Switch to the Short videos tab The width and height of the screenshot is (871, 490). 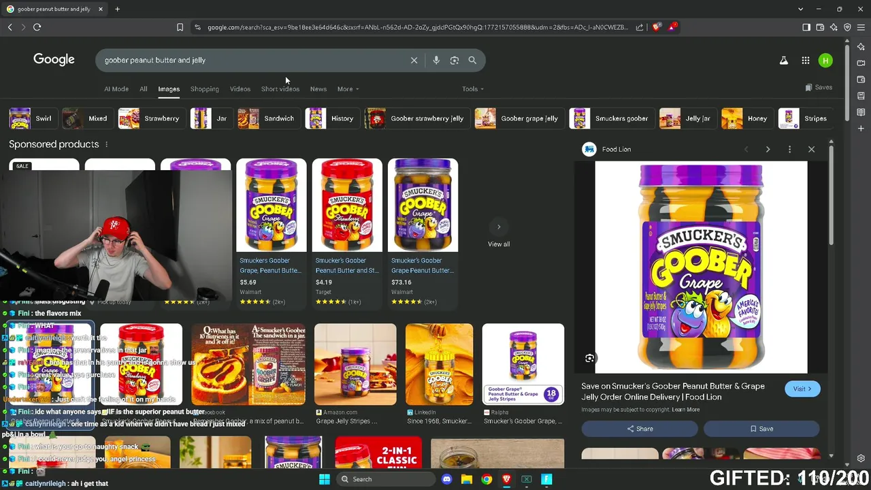280,89
